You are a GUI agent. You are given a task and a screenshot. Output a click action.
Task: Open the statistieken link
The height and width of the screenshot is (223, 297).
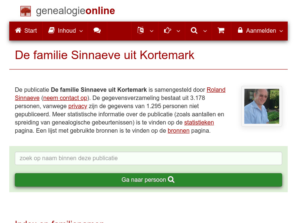click(199, 122)
